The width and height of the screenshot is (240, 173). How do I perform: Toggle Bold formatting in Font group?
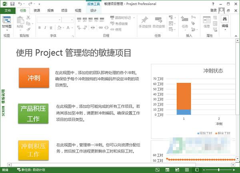pyautogui.click(x=40, y=28)
